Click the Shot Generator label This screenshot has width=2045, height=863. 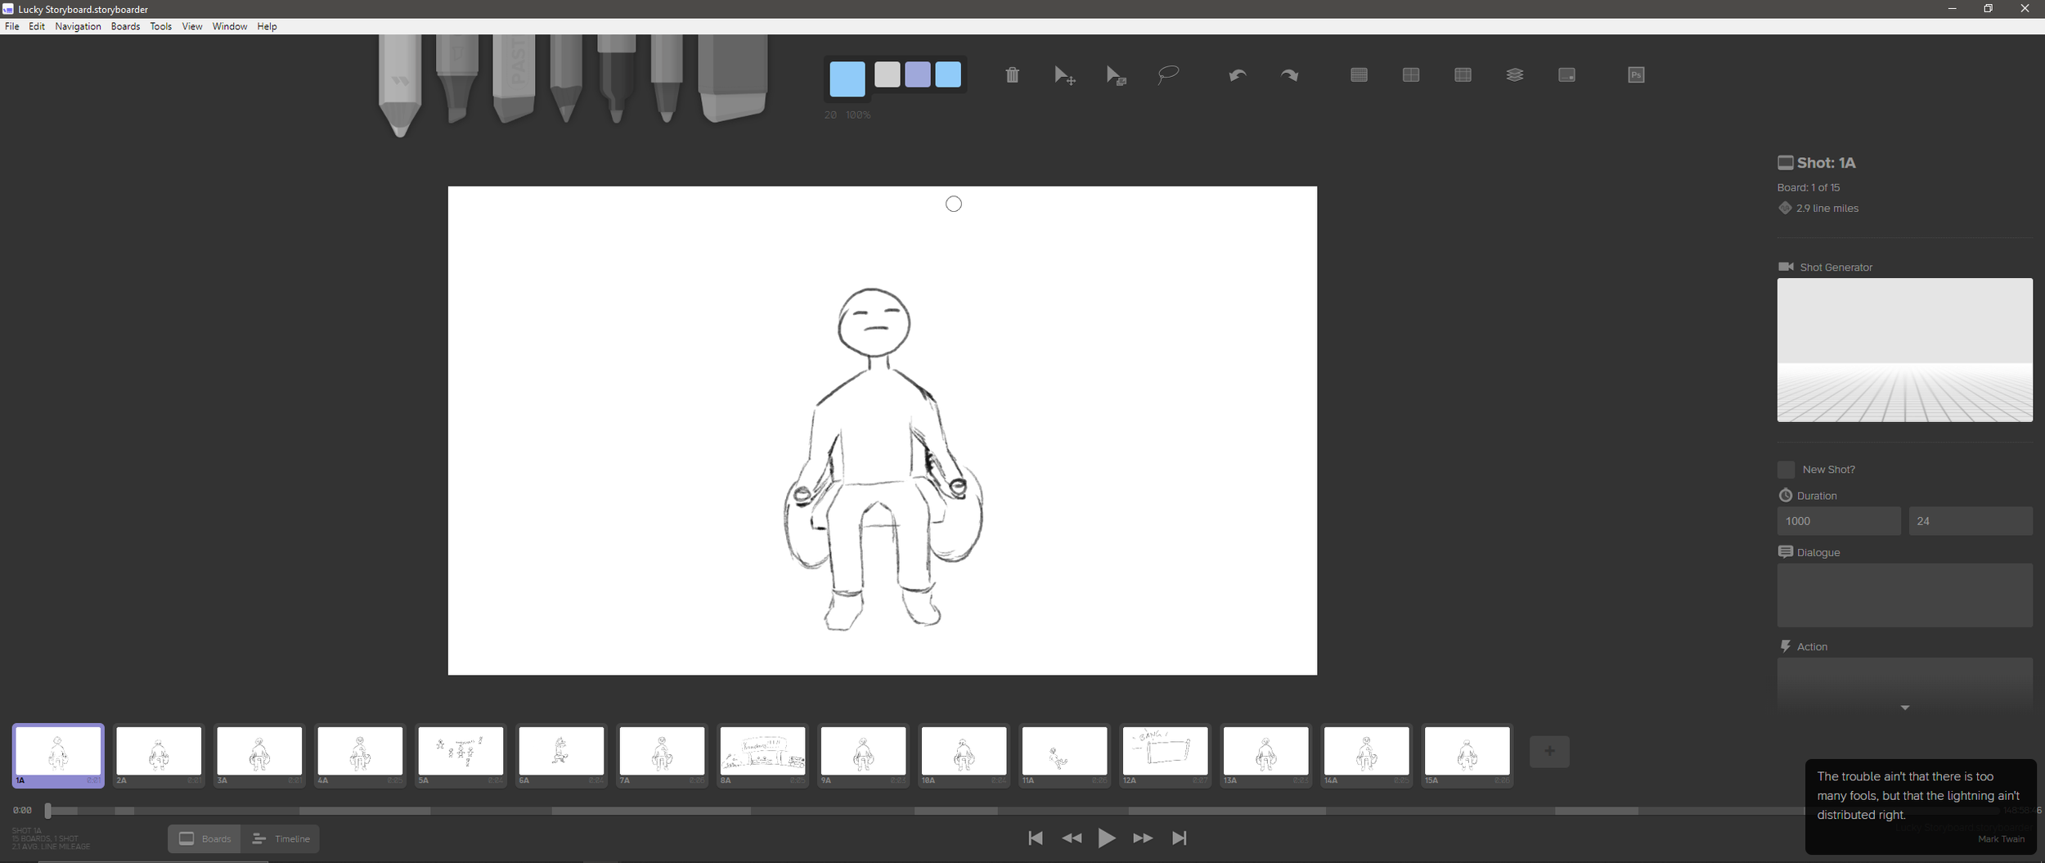click(1836, 267)
